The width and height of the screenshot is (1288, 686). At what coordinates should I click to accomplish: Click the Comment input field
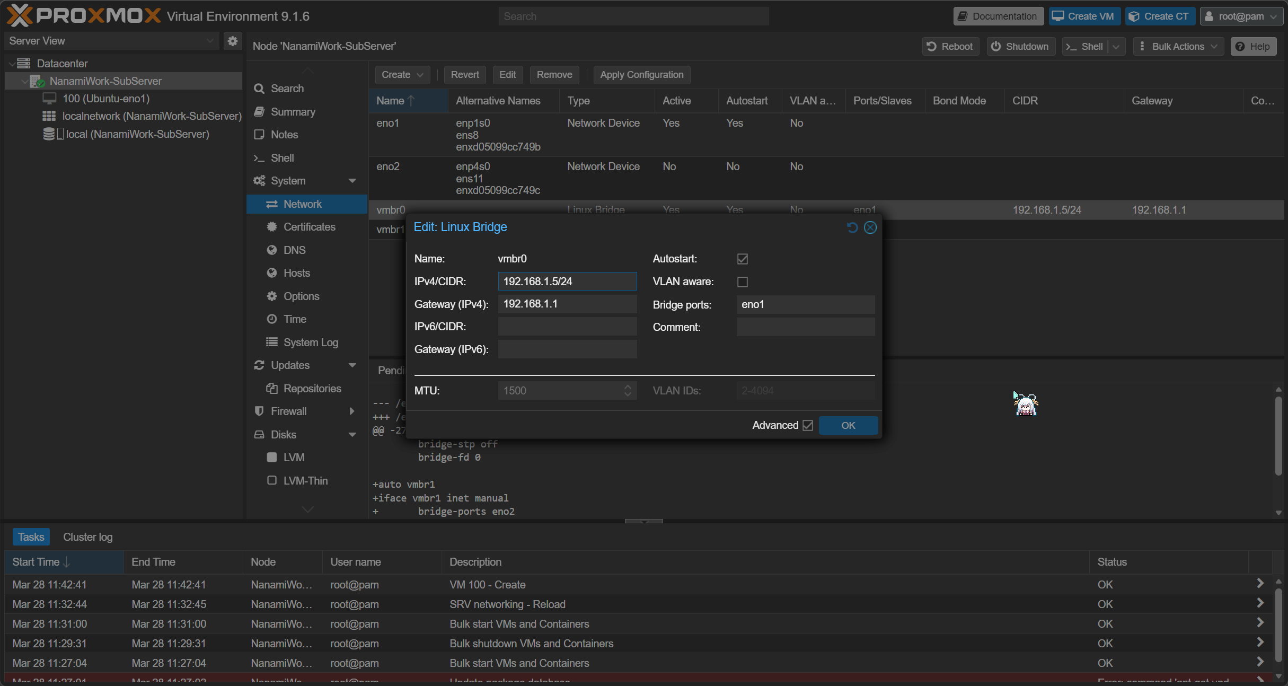(x=805, y=327)
